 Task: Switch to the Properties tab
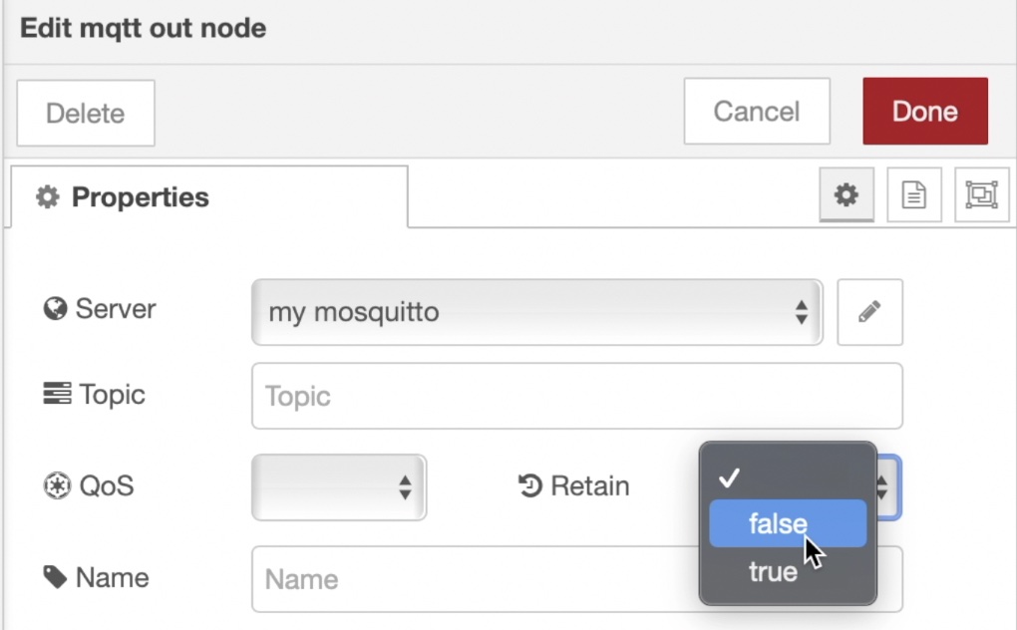point(208,197)
